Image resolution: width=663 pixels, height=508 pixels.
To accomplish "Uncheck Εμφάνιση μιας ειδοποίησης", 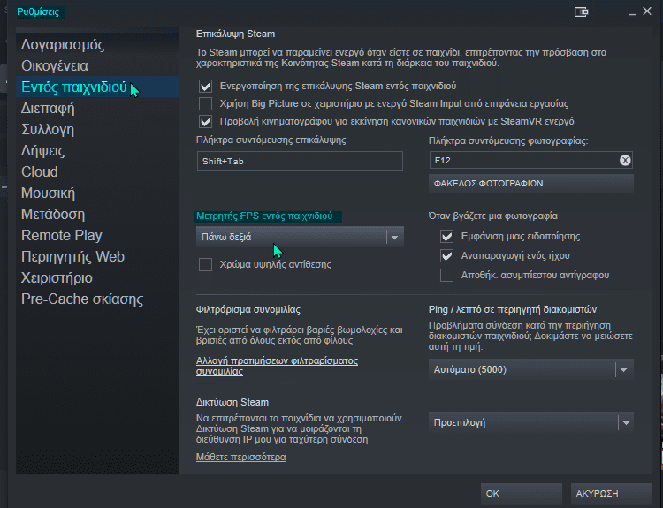I will tap(447, 236).
